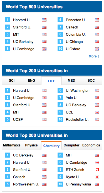Open the Mathematics subject tab
The height and width of the screenshot is (193, 104).
coord(12,145)
